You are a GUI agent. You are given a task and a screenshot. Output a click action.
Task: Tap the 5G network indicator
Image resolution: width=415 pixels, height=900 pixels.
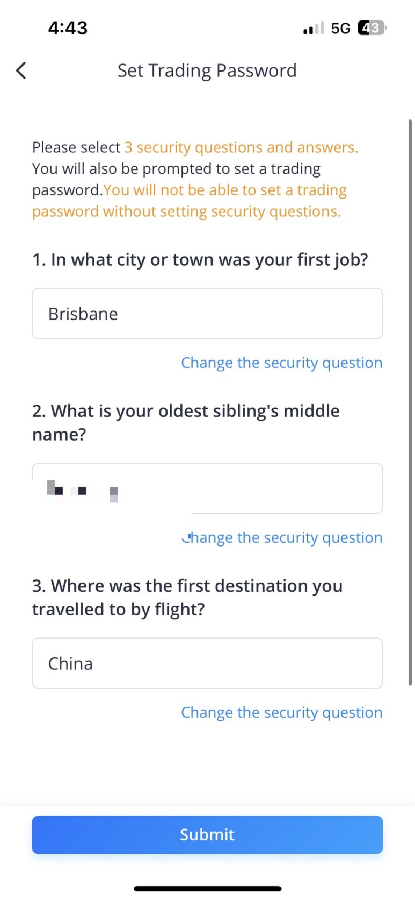340,28
